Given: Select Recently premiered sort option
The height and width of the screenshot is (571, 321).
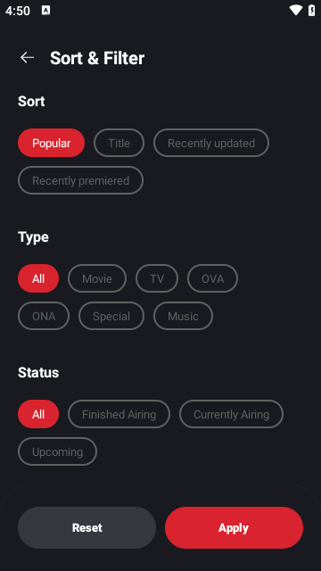Looking at the screenshot, I should [x=80, y=180].
